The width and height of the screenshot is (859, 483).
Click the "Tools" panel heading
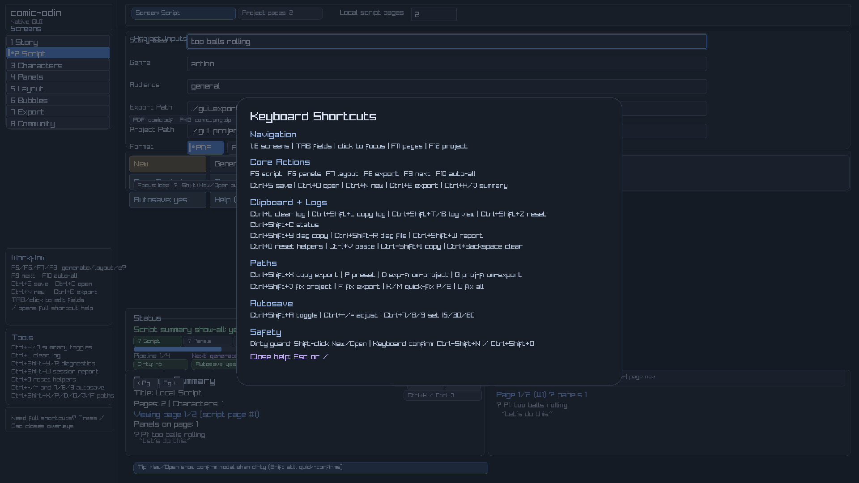pyautogui.click(x=22, y=338)
